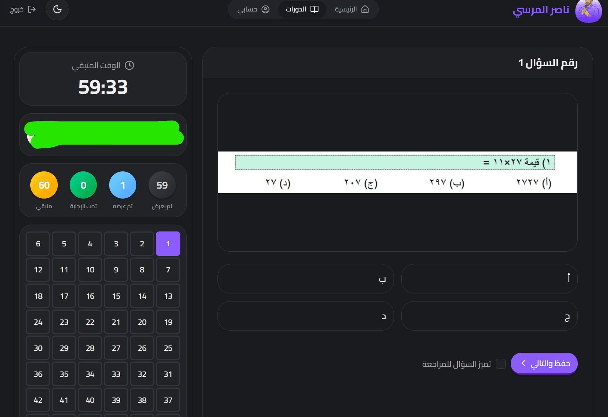The height and width of the screenshot is (417, 608).
Task: Click the green answered counter badge
Action: tap(83, 185)
